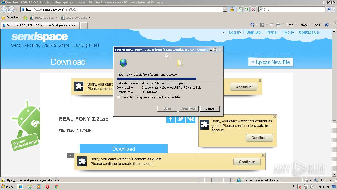Open the Favorites panel
This screenshot has height=190, width=337.
10,18
